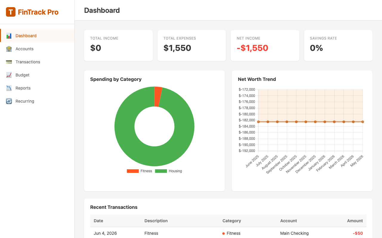This screenshot has height=238, width=382.
Task: Click the Main Checking account cell
Action: tap(295, 233)
